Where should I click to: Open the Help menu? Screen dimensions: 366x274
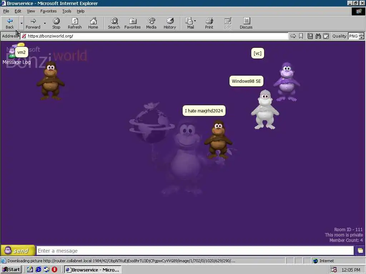tap(80, 11)
